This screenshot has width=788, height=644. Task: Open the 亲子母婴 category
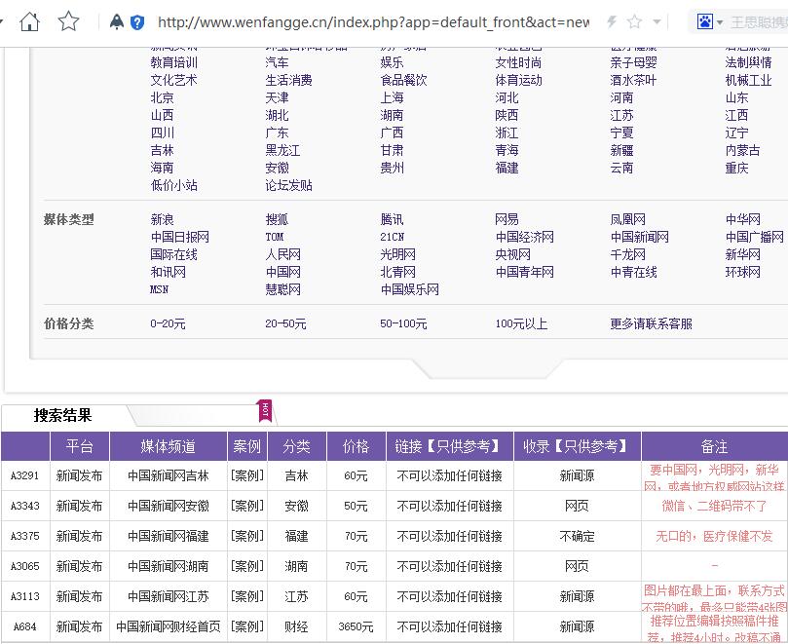click(634, 62)
